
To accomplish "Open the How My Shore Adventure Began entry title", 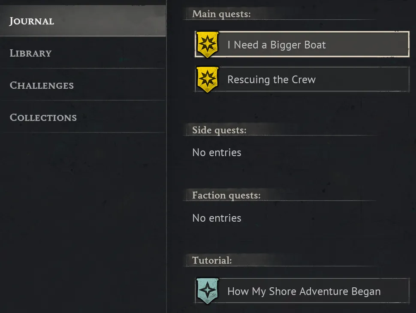I will [304, 292].
